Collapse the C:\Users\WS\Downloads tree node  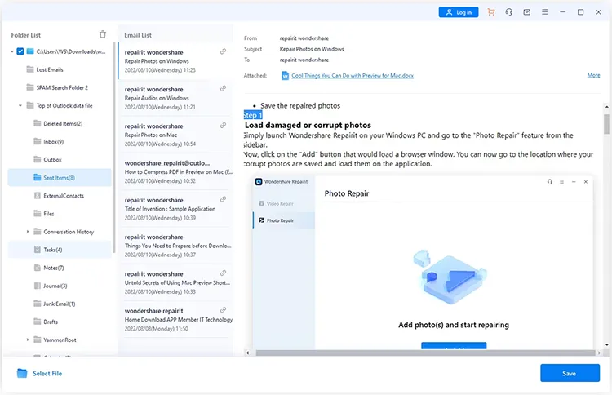point(12,51)
